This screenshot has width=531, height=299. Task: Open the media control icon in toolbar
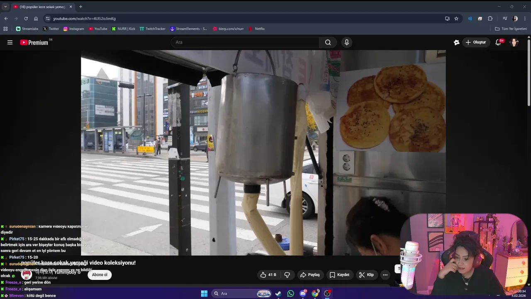coord(505,18)
